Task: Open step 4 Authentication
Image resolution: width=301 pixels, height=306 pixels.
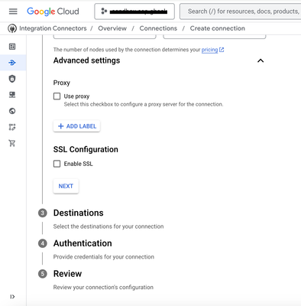Action: (83, 243)
